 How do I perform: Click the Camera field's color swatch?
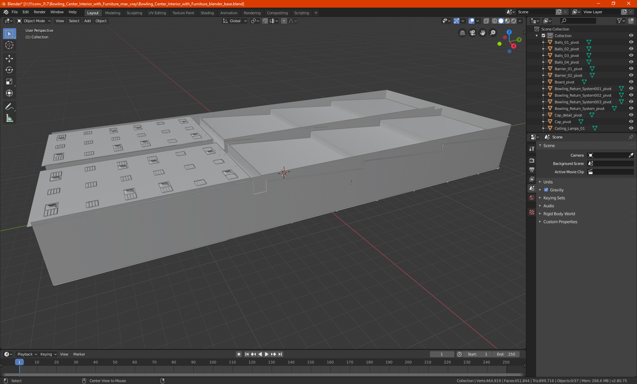pos(591,155)
